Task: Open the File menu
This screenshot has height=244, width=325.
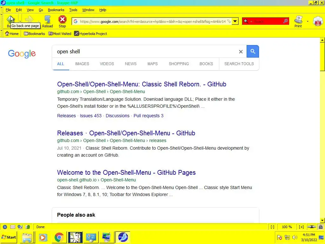Action: click(x=8, y=10)
